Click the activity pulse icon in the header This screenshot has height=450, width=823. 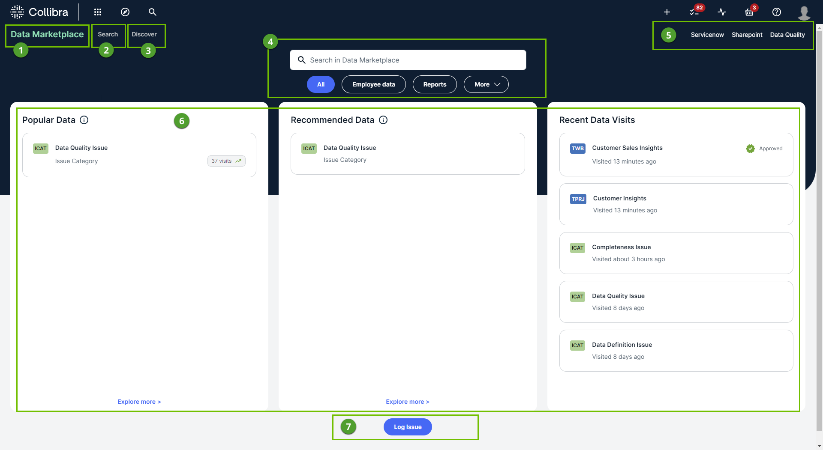click(x=722, y=12)
